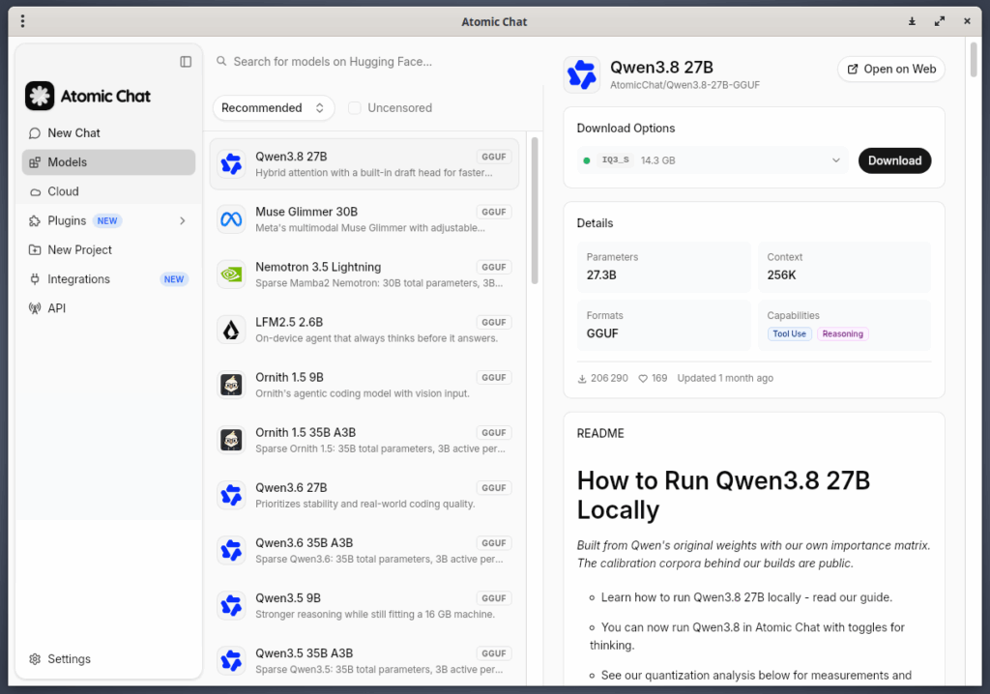Open Integrations in the sidebar
Viewport: 990px width, 694px height.
pos(108,279)
